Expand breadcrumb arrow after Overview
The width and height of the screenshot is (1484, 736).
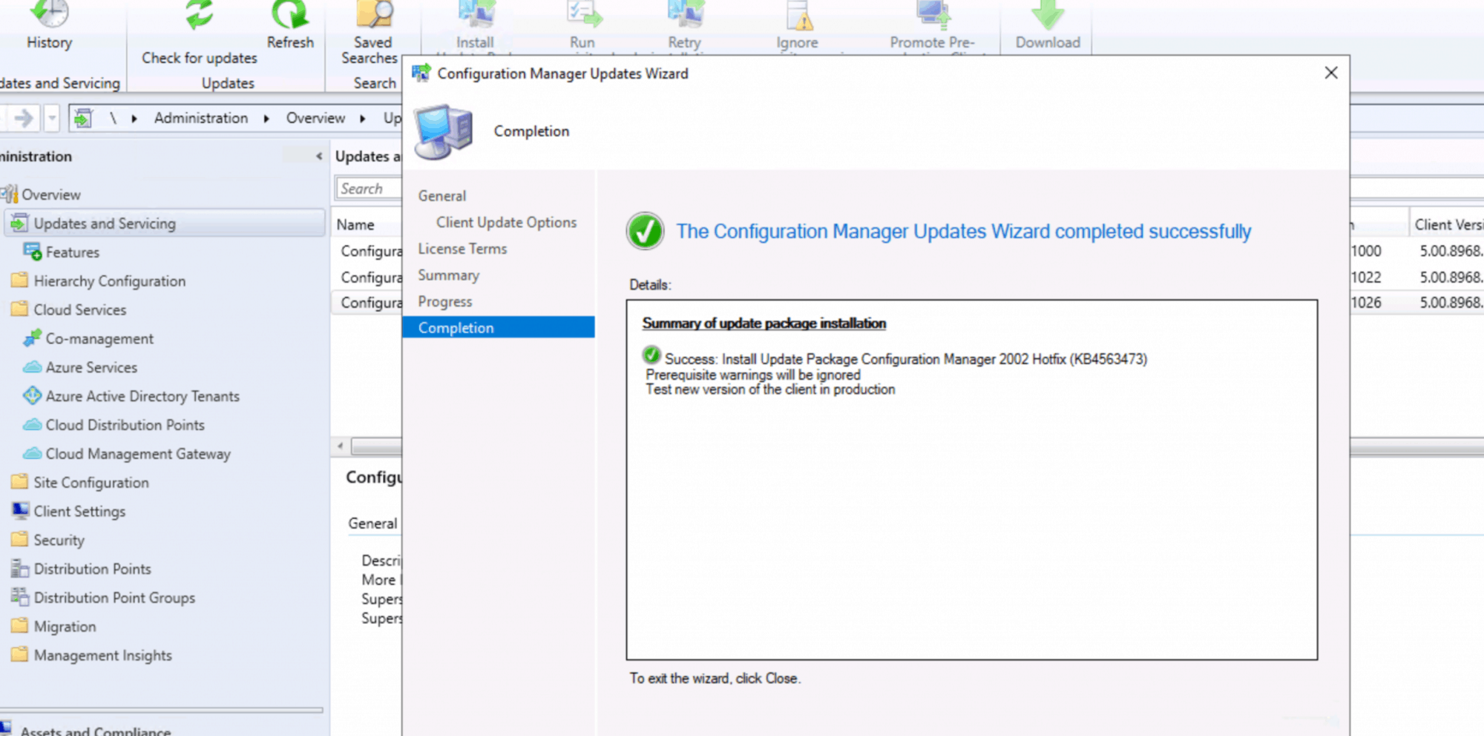click(x=363, y=119)
